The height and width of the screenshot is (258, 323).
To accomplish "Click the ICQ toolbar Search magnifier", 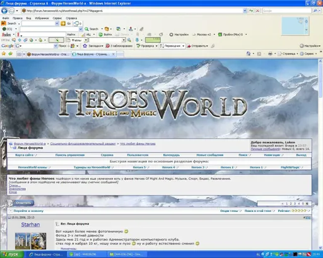I will click(x=86, y=29).
